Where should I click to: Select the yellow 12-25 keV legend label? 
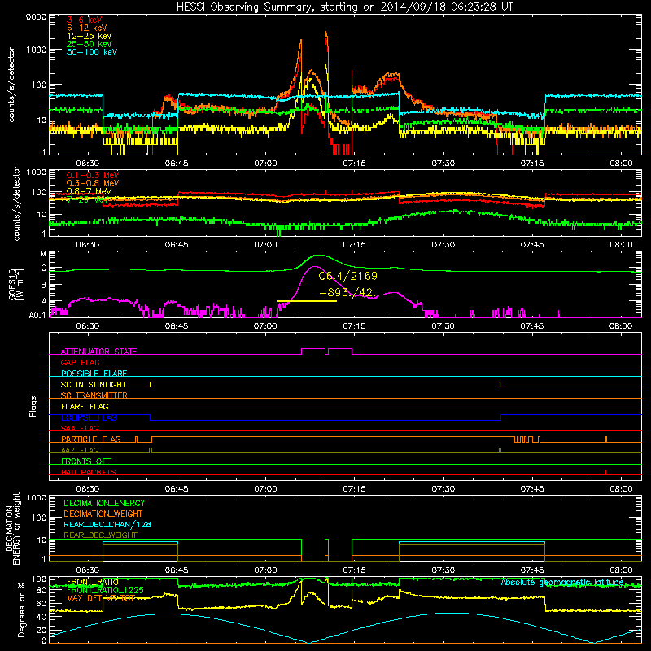coord(90,36)
